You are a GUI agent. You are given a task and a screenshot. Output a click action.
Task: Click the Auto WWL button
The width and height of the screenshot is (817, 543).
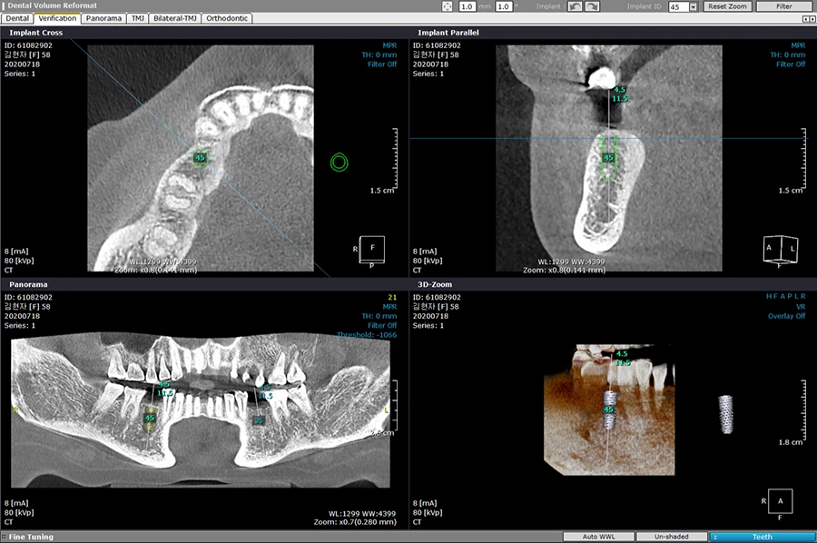[599, 537]
